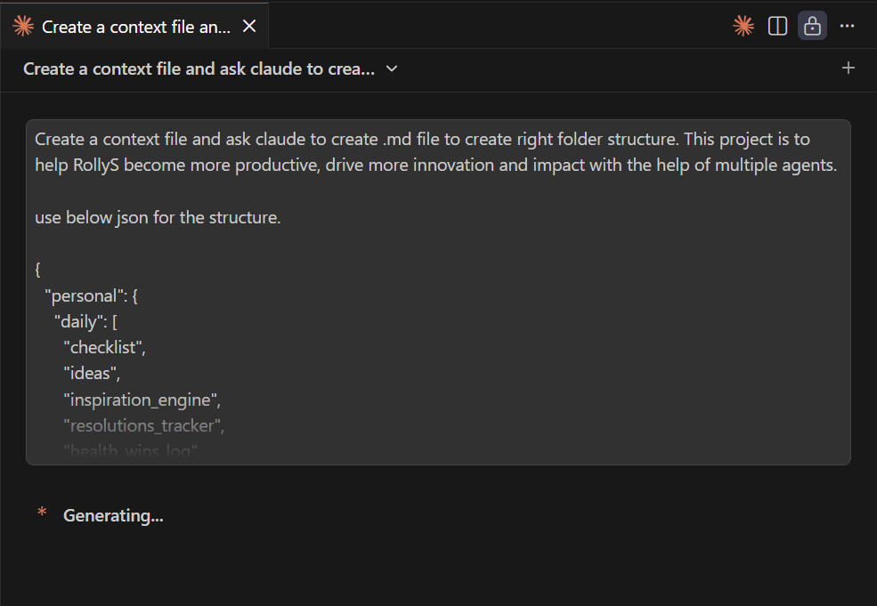Click the "ideas" entry in the JSON
Screen dimensions: 877x606
(x=91, y=374)
